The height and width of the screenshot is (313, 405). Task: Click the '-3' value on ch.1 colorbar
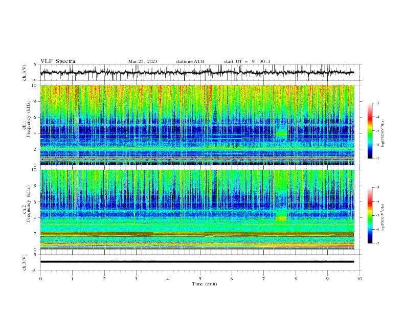pos(377,103)
